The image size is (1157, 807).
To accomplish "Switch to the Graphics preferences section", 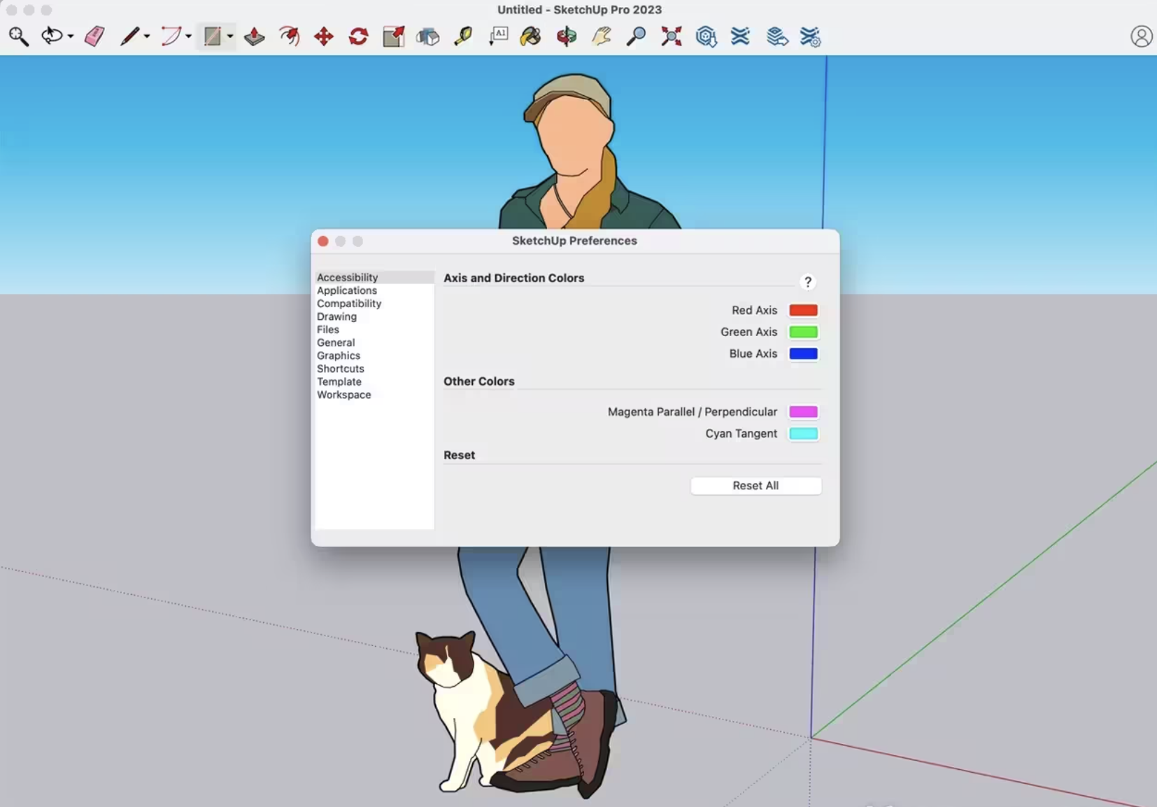I will pos(339,356).
